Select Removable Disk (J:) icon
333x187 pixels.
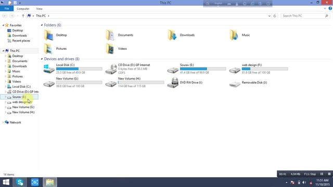coord(235,84)
